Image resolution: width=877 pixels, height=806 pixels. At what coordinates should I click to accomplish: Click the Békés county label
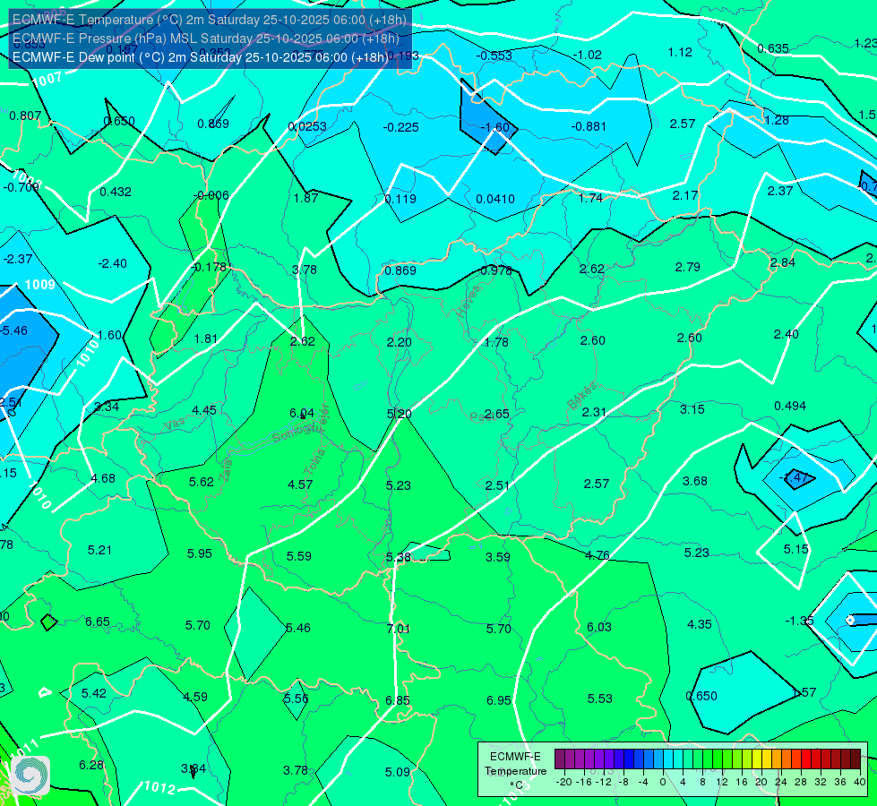coord(582,396)
